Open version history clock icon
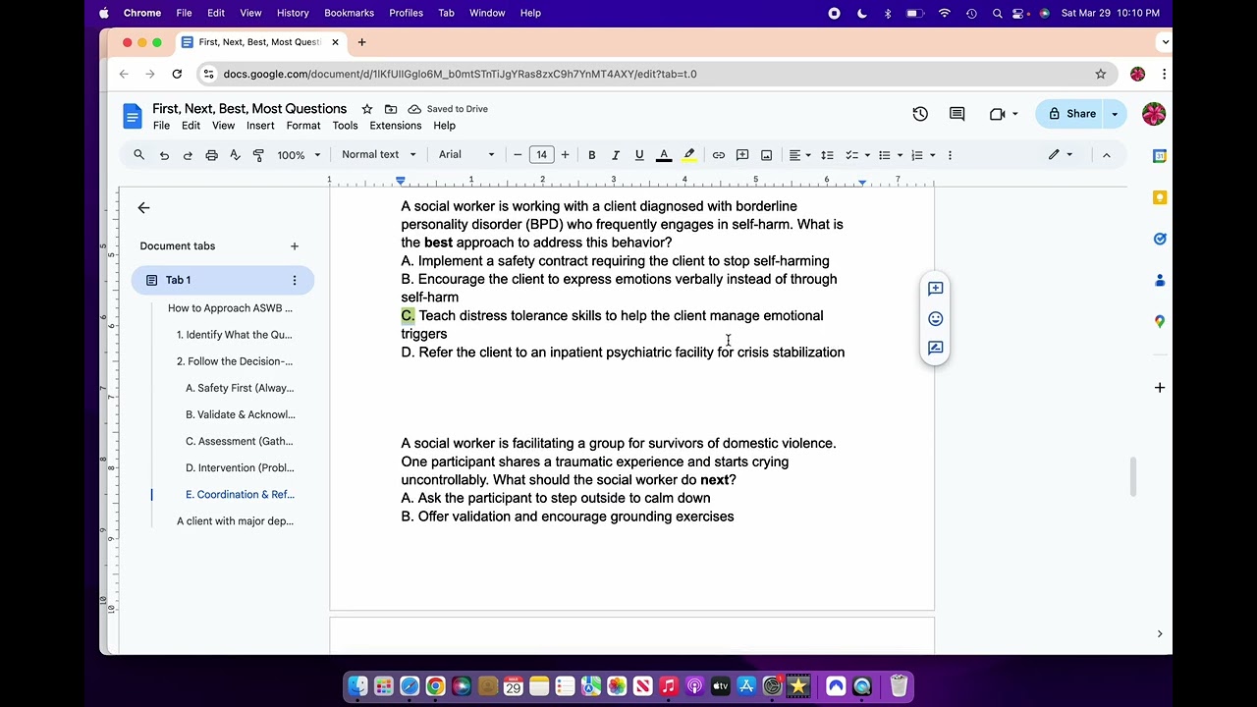Image resolution: width=1257 pixels, height=707 pixels. pyautogui.click(x=920, y=114)
